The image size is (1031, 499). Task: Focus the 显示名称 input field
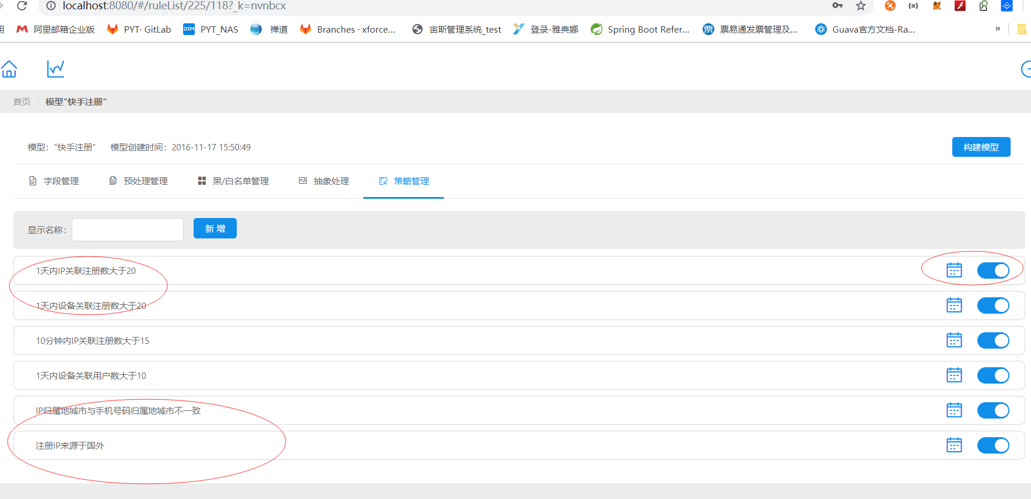128,230
